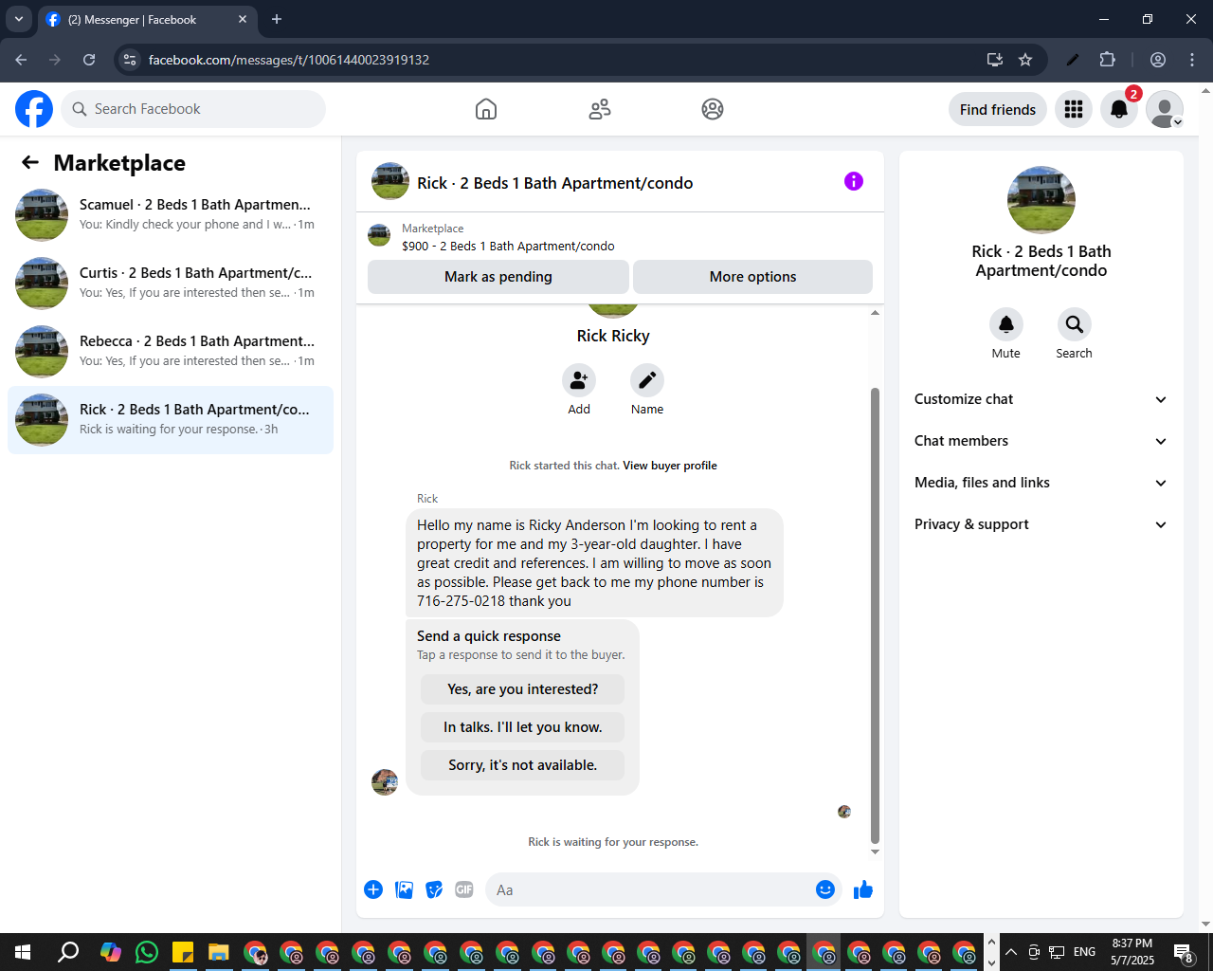Expand Customize chat section

(x=1041, y=399)
